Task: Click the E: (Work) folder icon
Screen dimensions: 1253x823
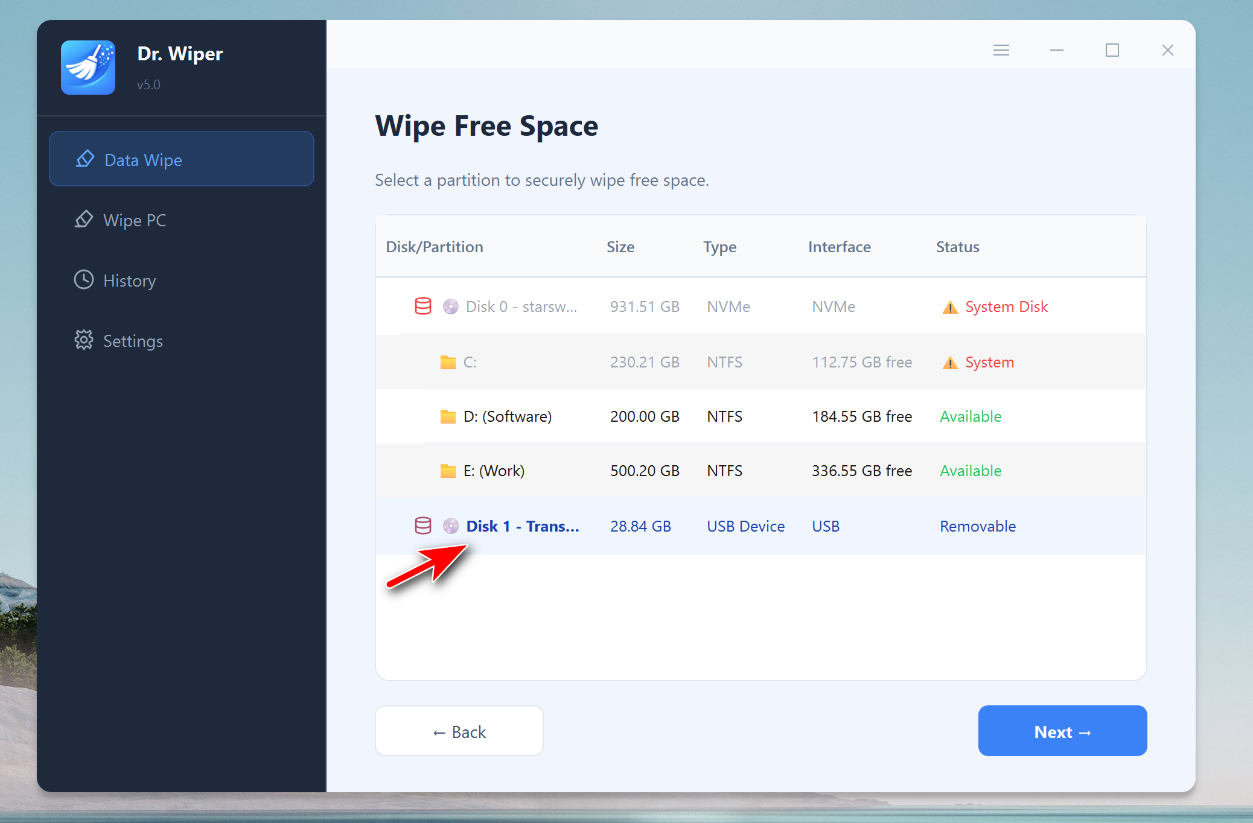Action: tap(448, 471)
